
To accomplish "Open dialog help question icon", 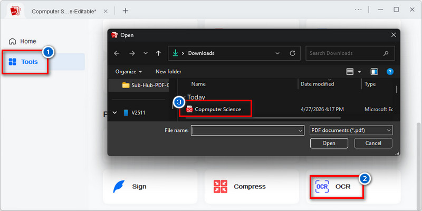I will [390, 72].
